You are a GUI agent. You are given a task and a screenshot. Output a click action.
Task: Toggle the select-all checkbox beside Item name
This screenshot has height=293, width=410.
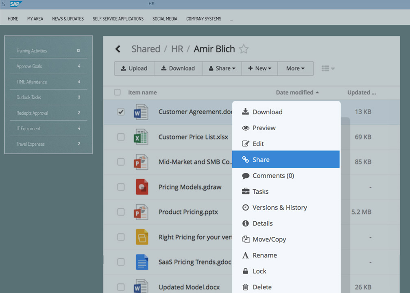point(118,92)
